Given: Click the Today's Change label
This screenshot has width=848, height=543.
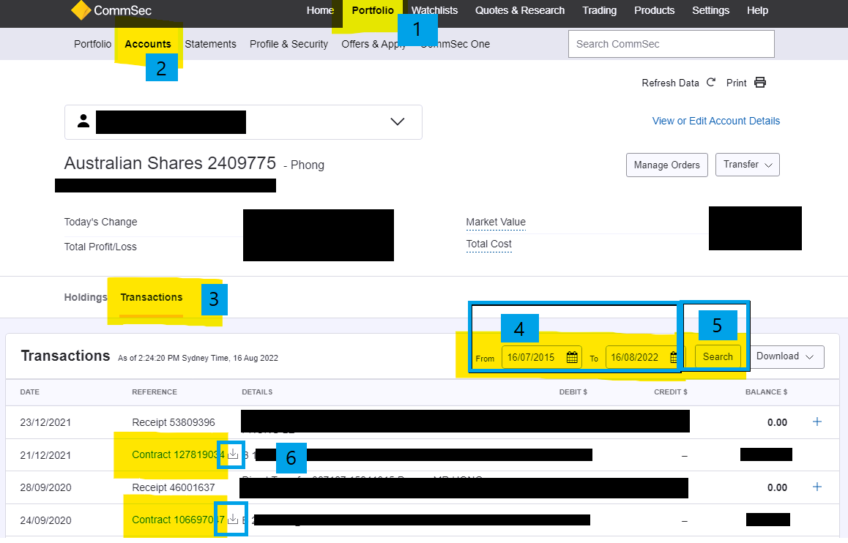Looking at the screenshot, I should [100, 222].
